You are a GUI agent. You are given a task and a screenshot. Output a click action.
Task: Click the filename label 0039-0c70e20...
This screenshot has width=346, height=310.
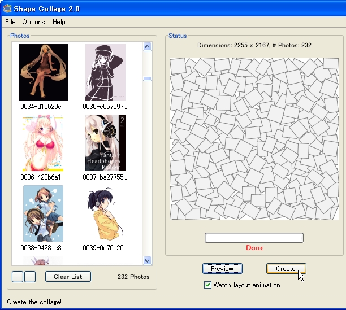105,248
